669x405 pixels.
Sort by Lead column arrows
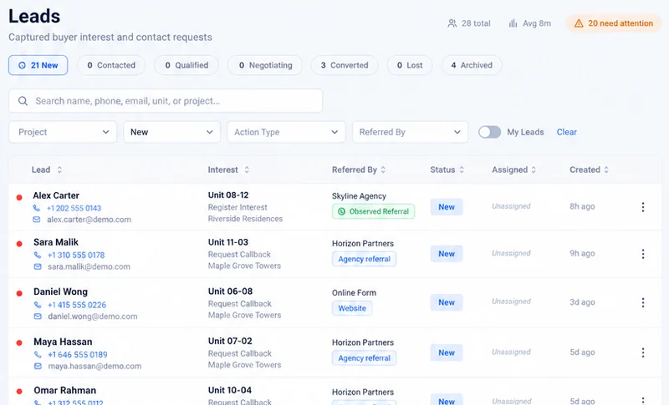[x=59, y=170]
